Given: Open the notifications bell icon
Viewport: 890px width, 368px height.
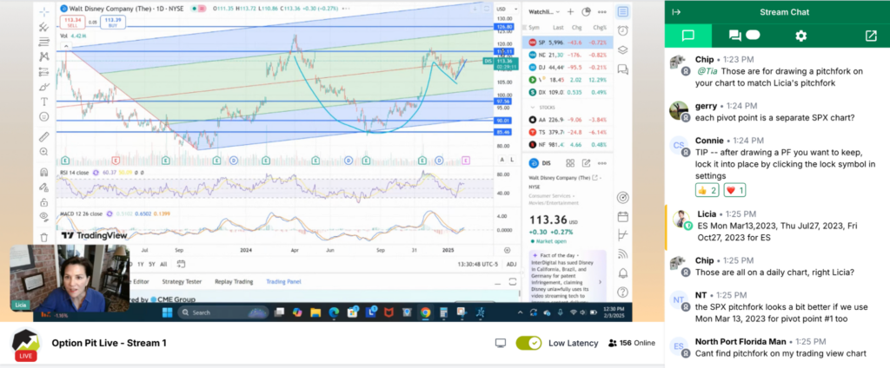Looking at the screenshot, I should pos(622,273).
